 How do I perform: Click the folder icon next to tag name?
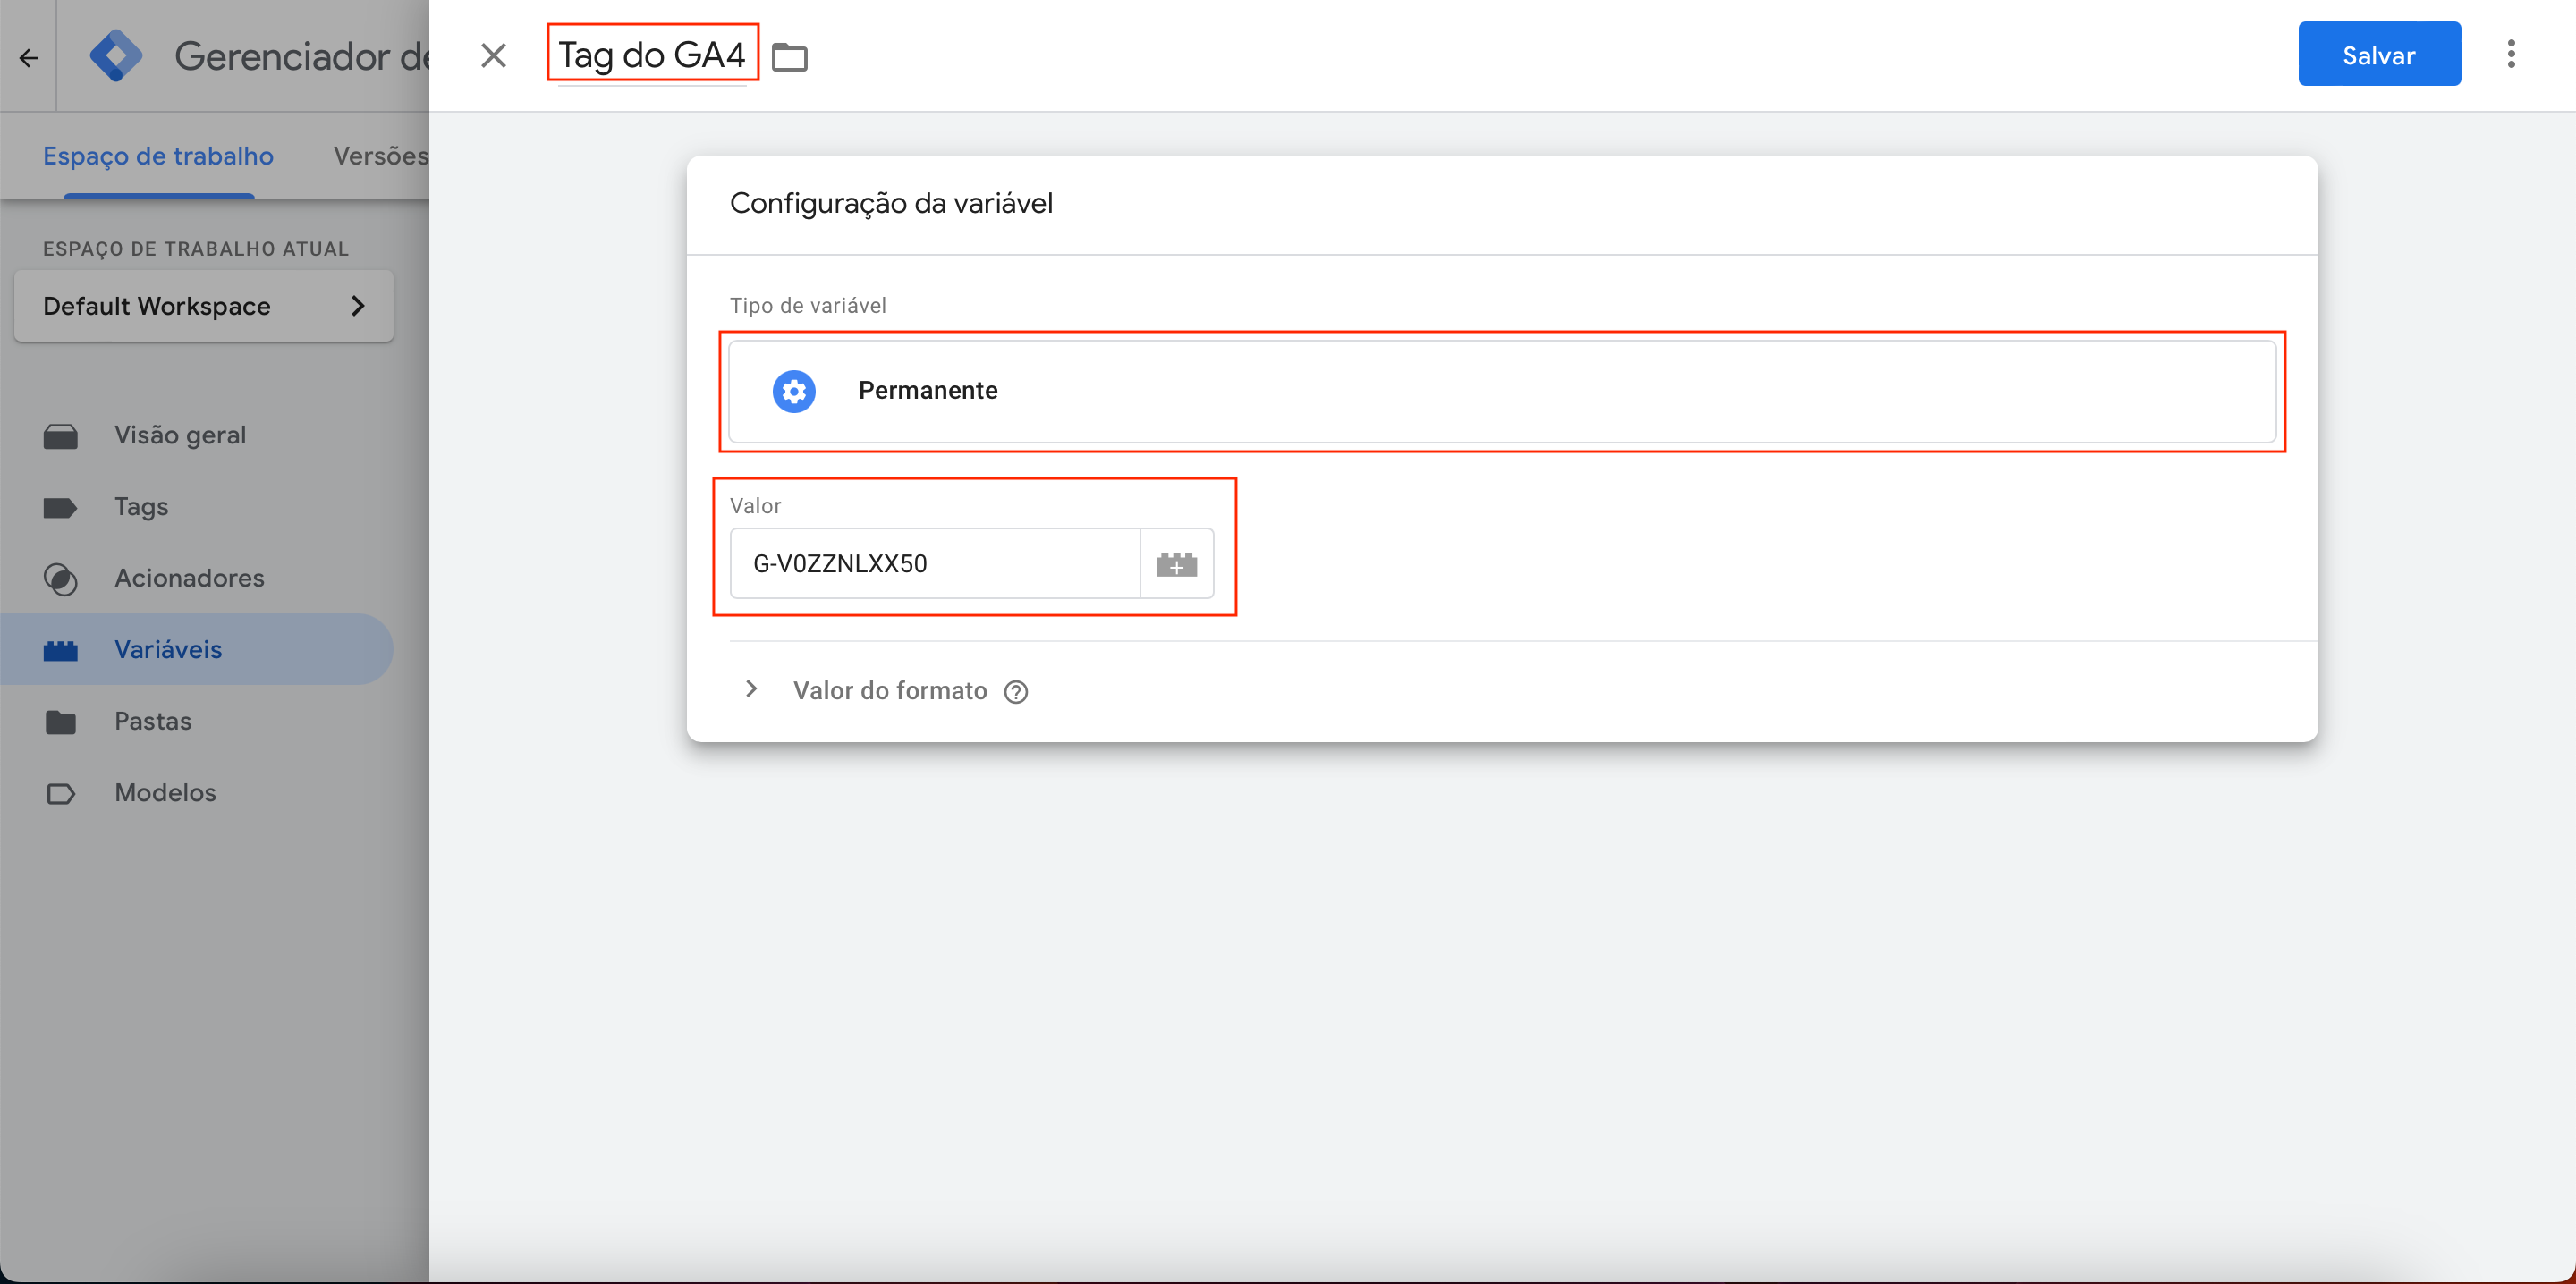coord(789,55)
